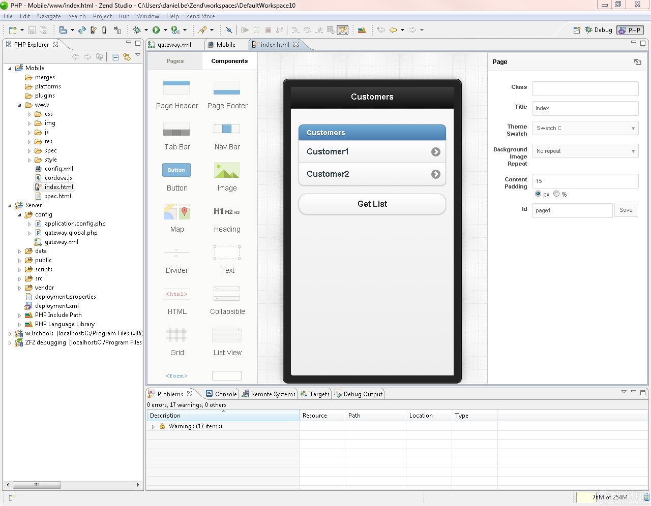This screenshot has height=506, width=651.
Task: Choose the Collapsible component
Action: click(227, 301)
